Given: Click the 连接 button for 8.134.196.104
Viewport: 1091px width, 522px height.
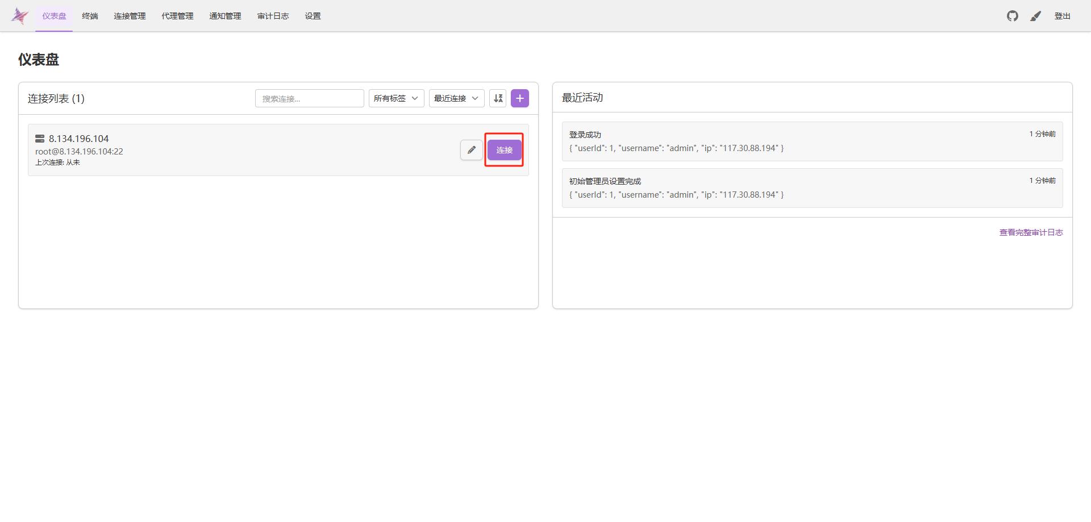Looking at the screenshot, I should coord(504,150).
